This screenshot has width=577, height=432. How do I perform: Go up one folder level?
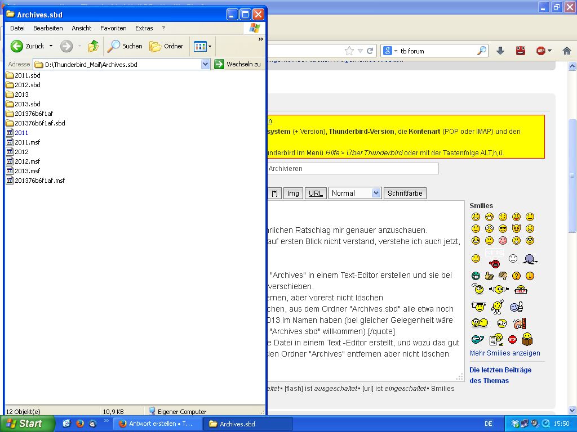(94, 46)
